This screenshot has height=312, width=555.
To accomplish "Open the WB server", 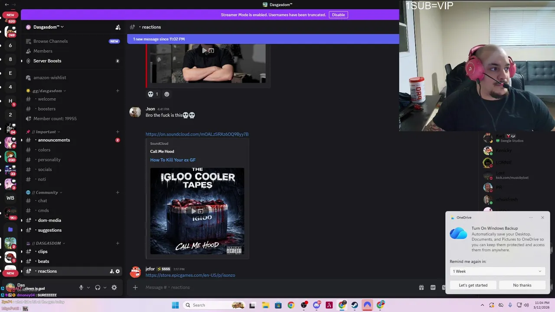I will point(10,198).
